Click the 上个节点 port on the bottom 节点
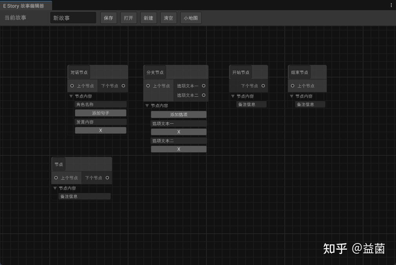This screenshot has width=396, height=265. (56, 178)
